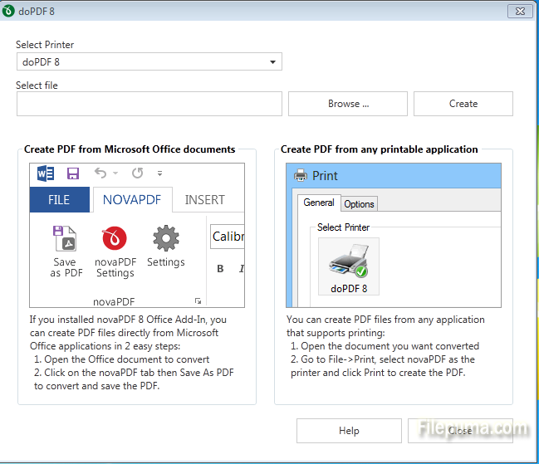Expand the Select Printer dropdown

[x=272, y=62]
